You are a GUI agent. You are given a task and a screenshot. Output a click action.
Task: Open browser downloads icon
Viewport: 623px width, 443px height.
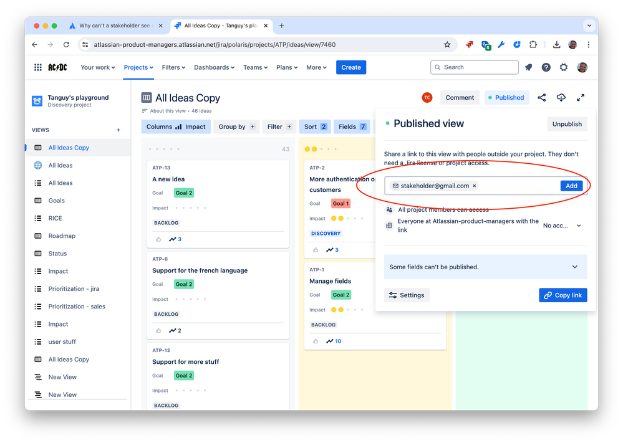pos(556,44)
